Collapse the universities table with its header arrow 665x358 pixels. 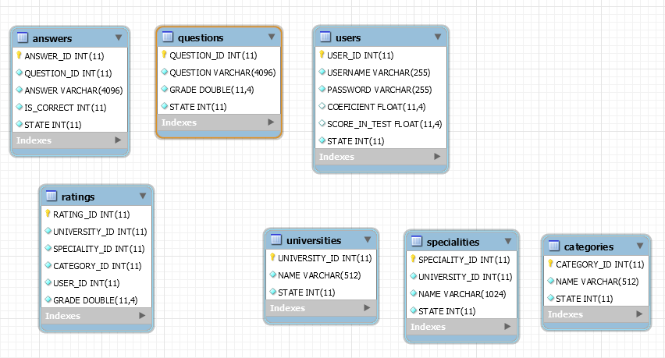click(368, 239)
